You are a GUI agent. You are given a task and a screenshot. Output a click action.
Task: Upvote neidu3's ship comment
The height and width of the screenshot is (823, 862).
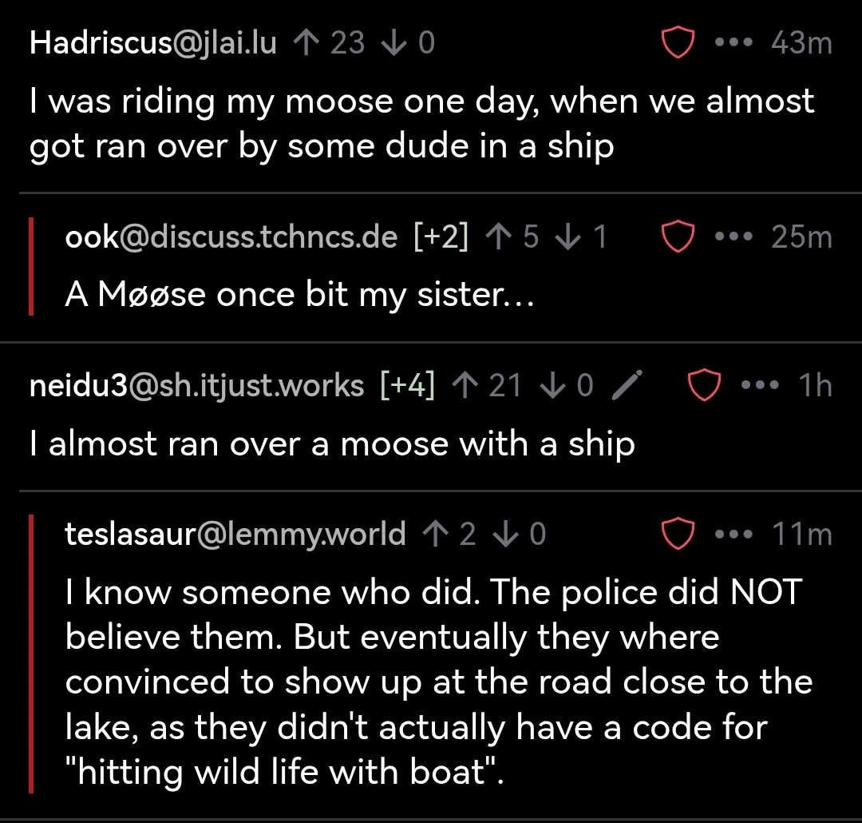[x=465, y=386]
